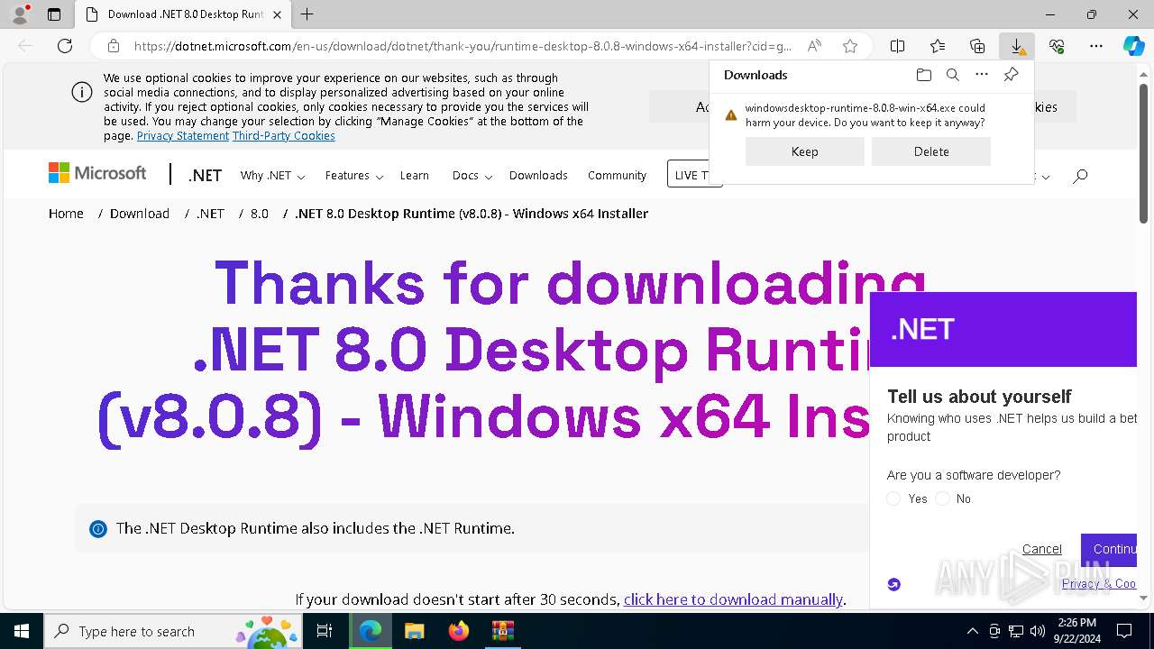The image size is (1154, 649).
Task: Go to Home breadcrumb
Action: click(x=66, y=214)
